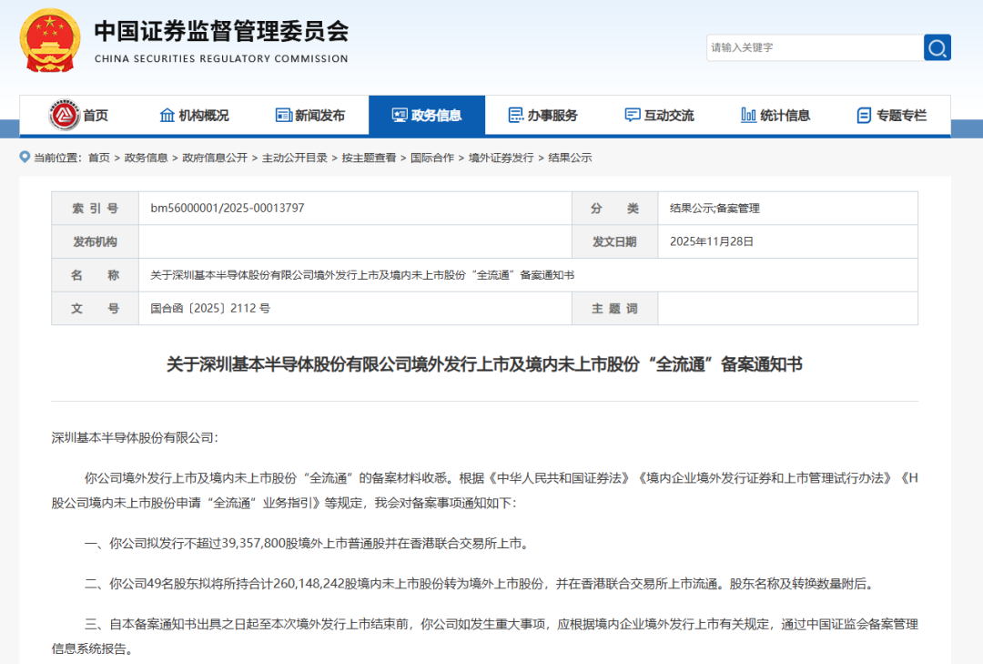Screen dimensions: 983x664
Task: Click the chat bubble icon beside 互动交流
Action: coord(632,115)
